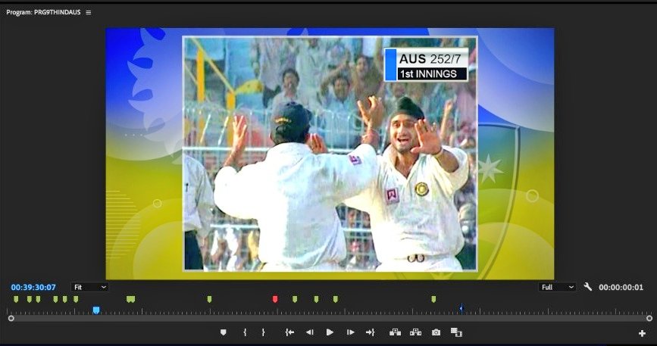Click the Mark Out bracket icon
Viewport: 657px width, 346px height.
pyautogui.click(x=263, y=332)
